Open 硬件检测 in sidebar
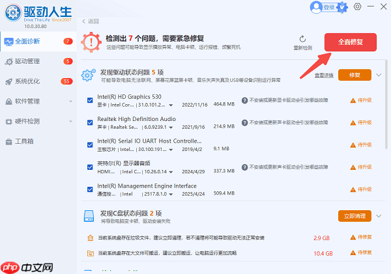Viewport: 391px width, 274px height. pyautogui.click(x=38, y=121)
